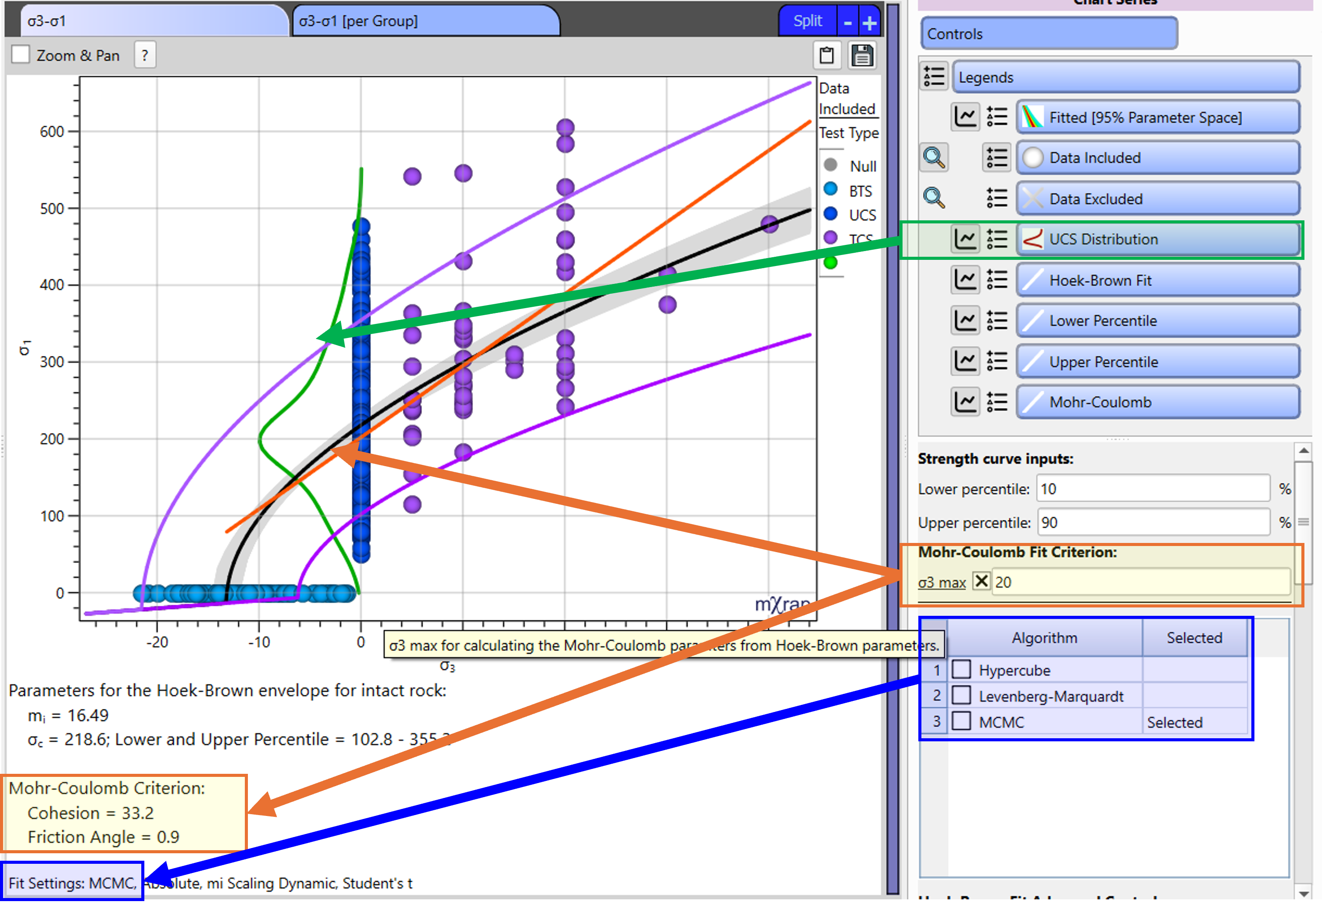
Task: Click the magnifier icon beside Data Excluded
Action: click(x=934, y=198)
